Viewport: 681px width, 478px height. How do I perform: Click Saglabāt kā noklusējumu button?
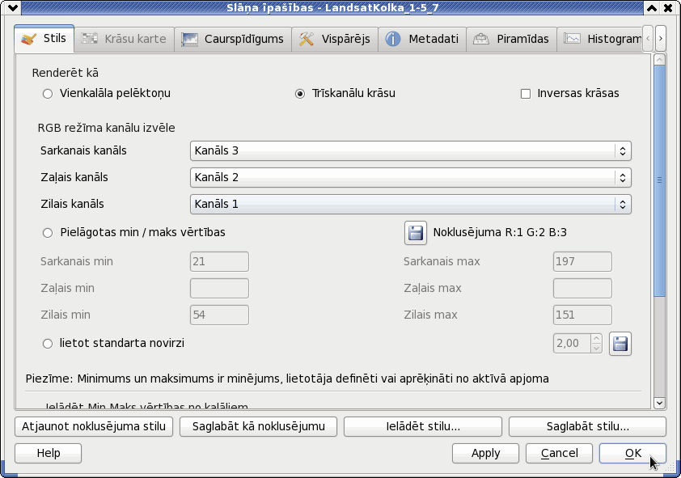tap(259, 427)
